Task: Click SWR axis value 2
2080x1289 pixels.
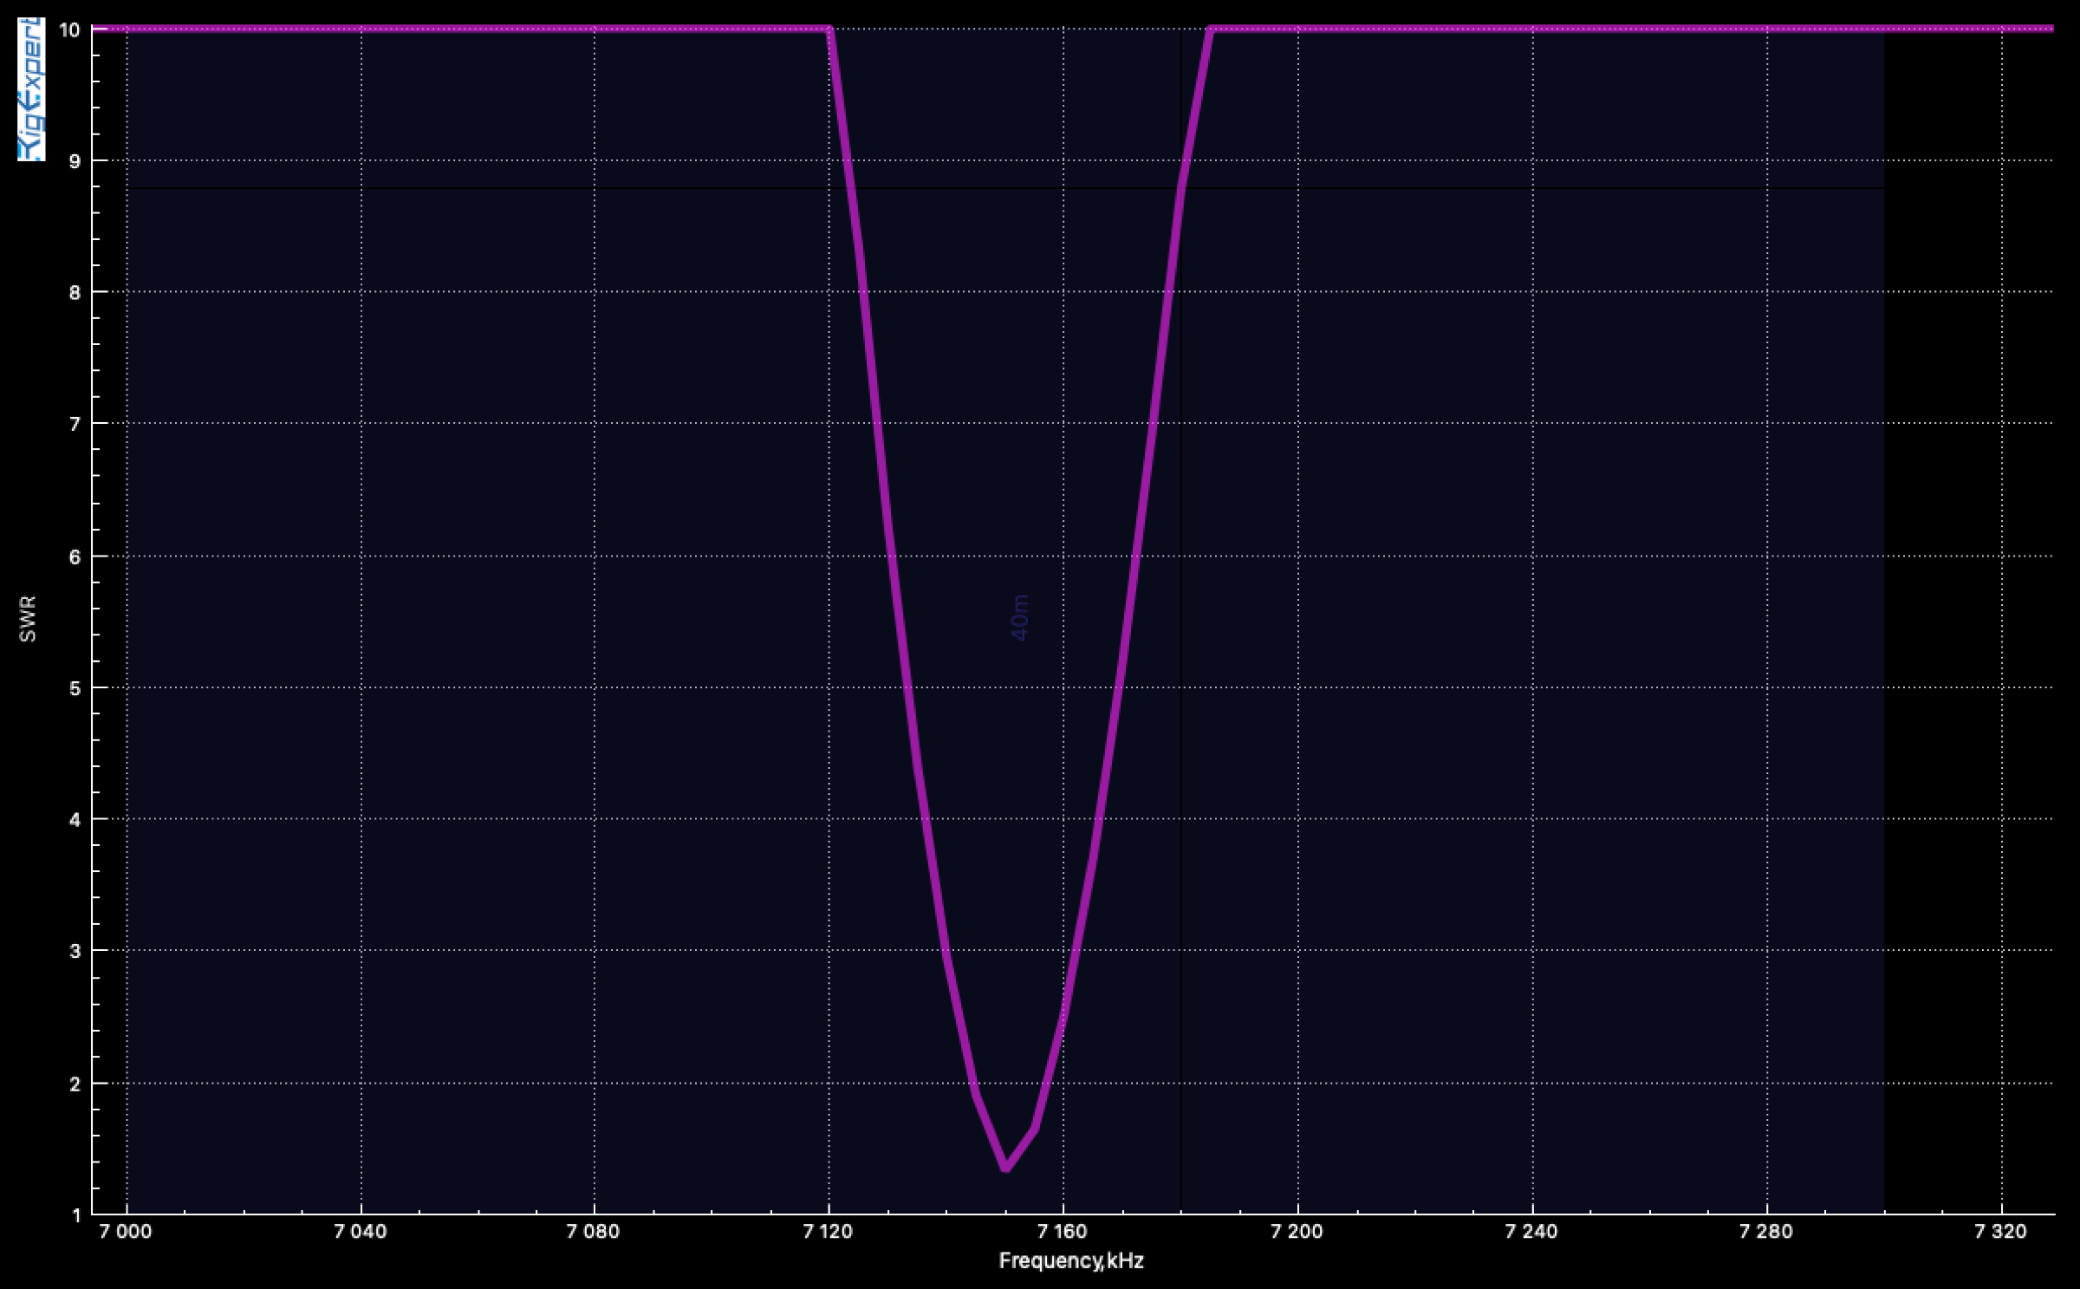Action: click(x=75, y=1084)
